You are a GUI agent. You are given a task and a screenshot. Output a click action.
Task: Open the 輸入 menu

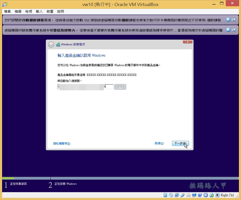coord(39,11)
